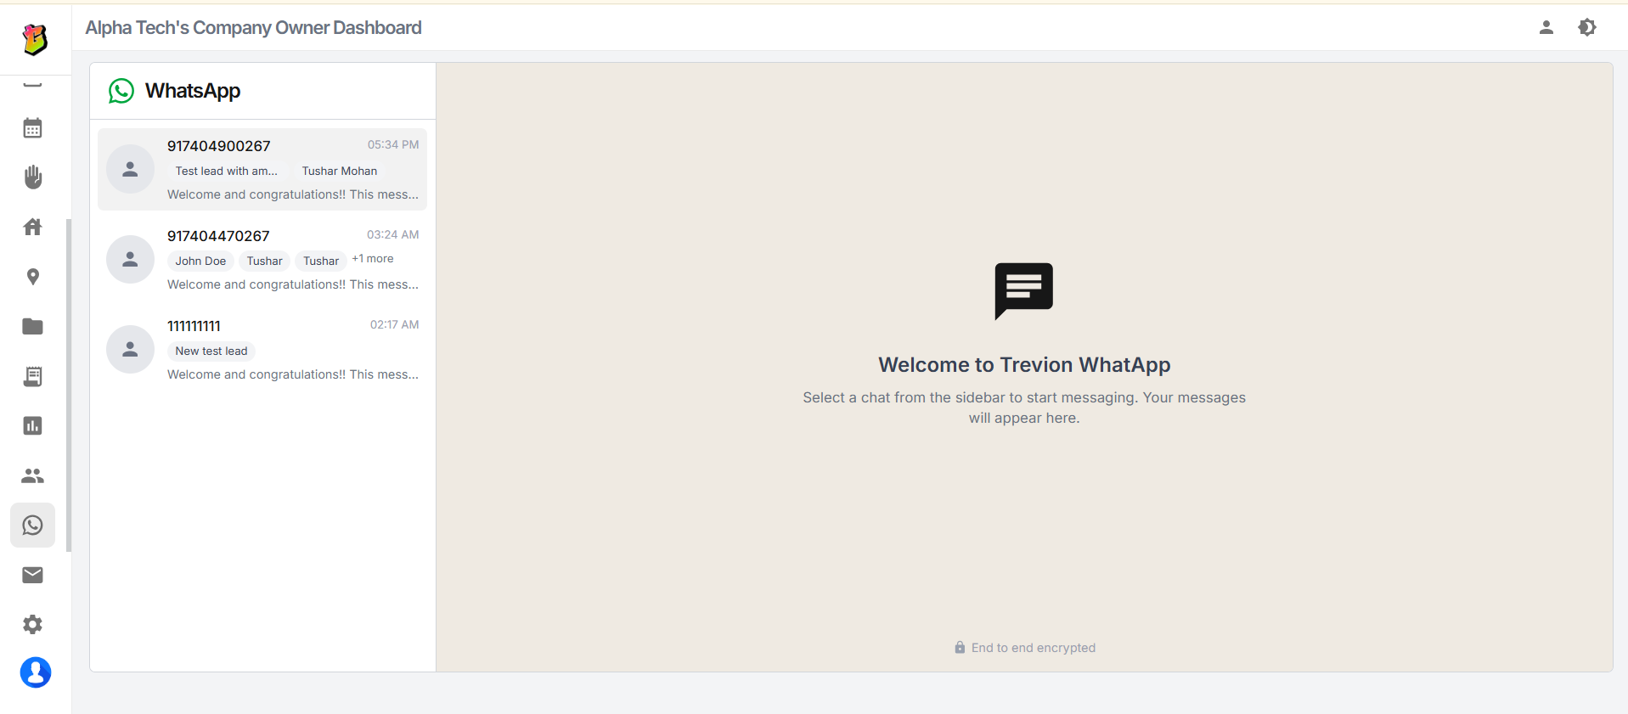
Task: Open the receipt document icon in sidebar
Action: [x=32, y=376]
